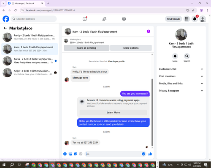View site information icon in address bar

coord(22,10)
